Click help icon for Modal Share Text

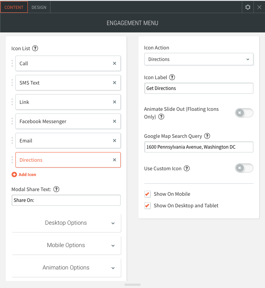[56, 189]
